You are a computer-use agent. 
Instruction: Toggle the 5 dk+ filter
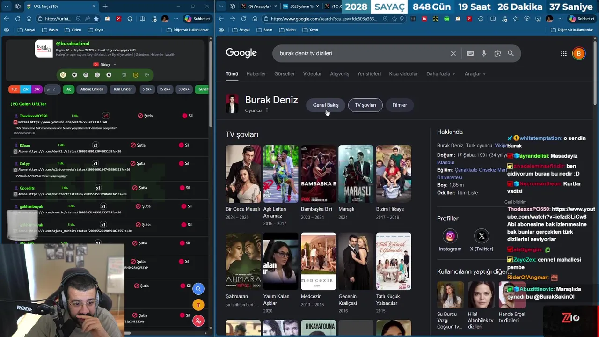click(x=147, y=89)
